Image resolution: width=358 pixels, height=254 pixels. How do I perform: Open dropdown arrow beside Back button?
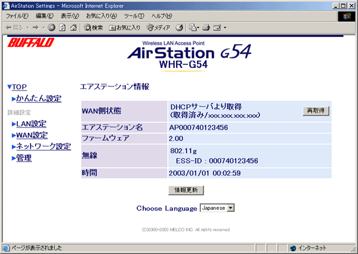point(27,28)
